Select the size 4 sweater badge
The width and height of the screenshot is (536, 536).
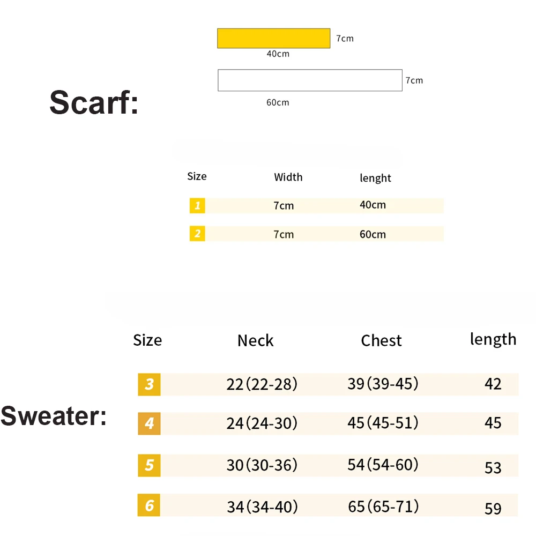pyautogui.click(x=149, y=423)
